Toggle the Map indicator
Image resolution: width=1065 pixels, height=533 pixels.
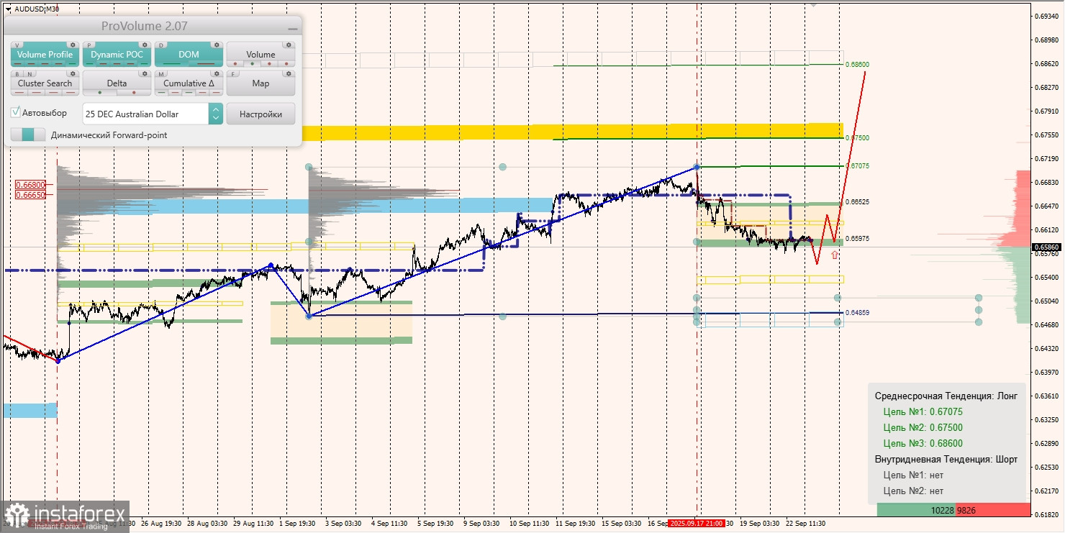(x=260, y=83)
